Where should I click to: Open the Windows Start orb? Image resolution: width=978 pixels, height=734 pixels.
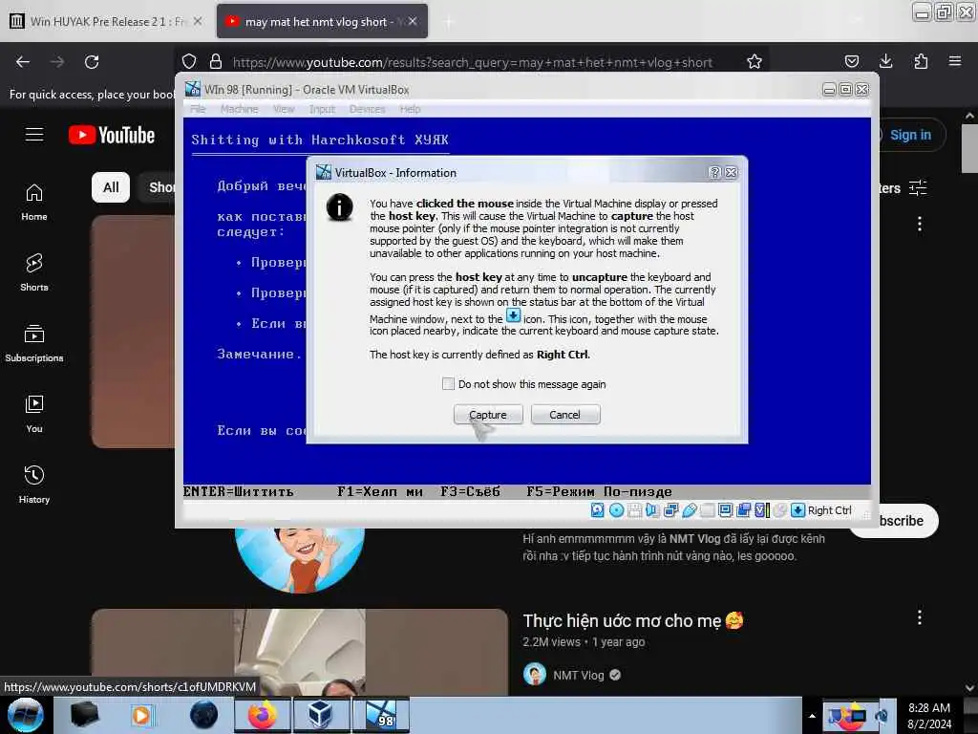(x=25, y=715)
